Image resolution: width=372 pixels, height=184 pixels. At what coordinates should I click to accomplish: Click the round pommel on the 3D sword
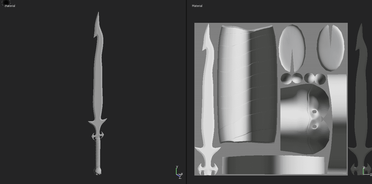(x=97, y=171)
